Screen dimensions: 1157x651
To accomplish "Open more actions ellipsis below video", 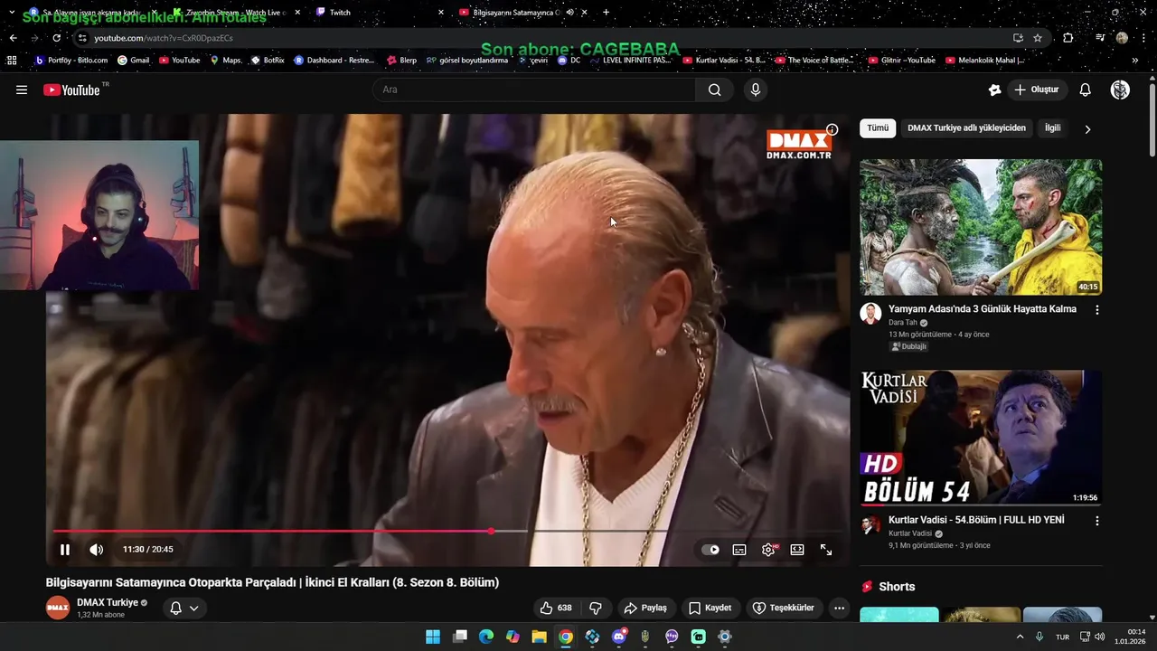I will point(839,608).
